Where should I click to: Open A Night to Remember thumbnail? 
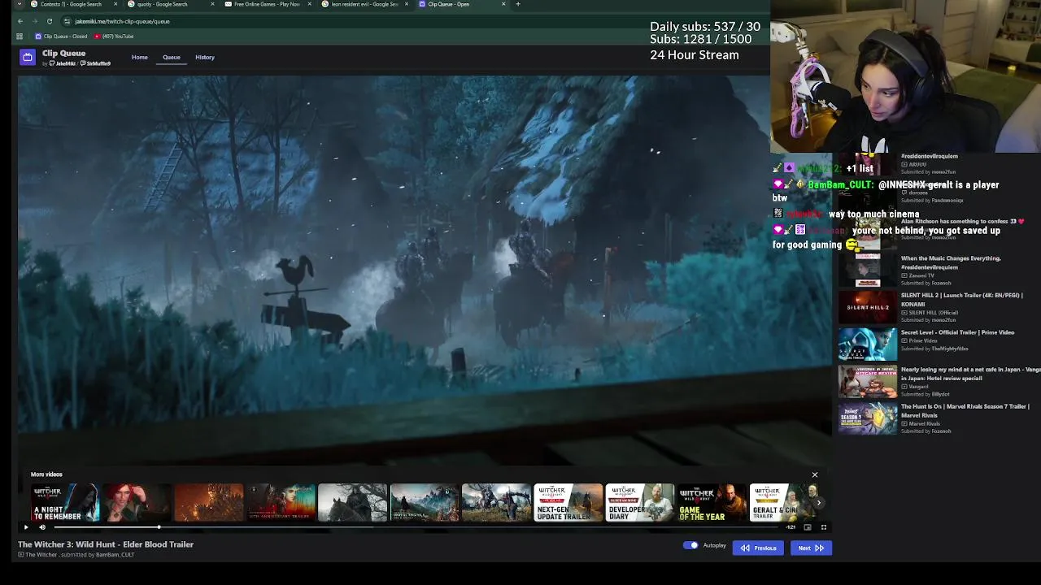click(64, 502)
